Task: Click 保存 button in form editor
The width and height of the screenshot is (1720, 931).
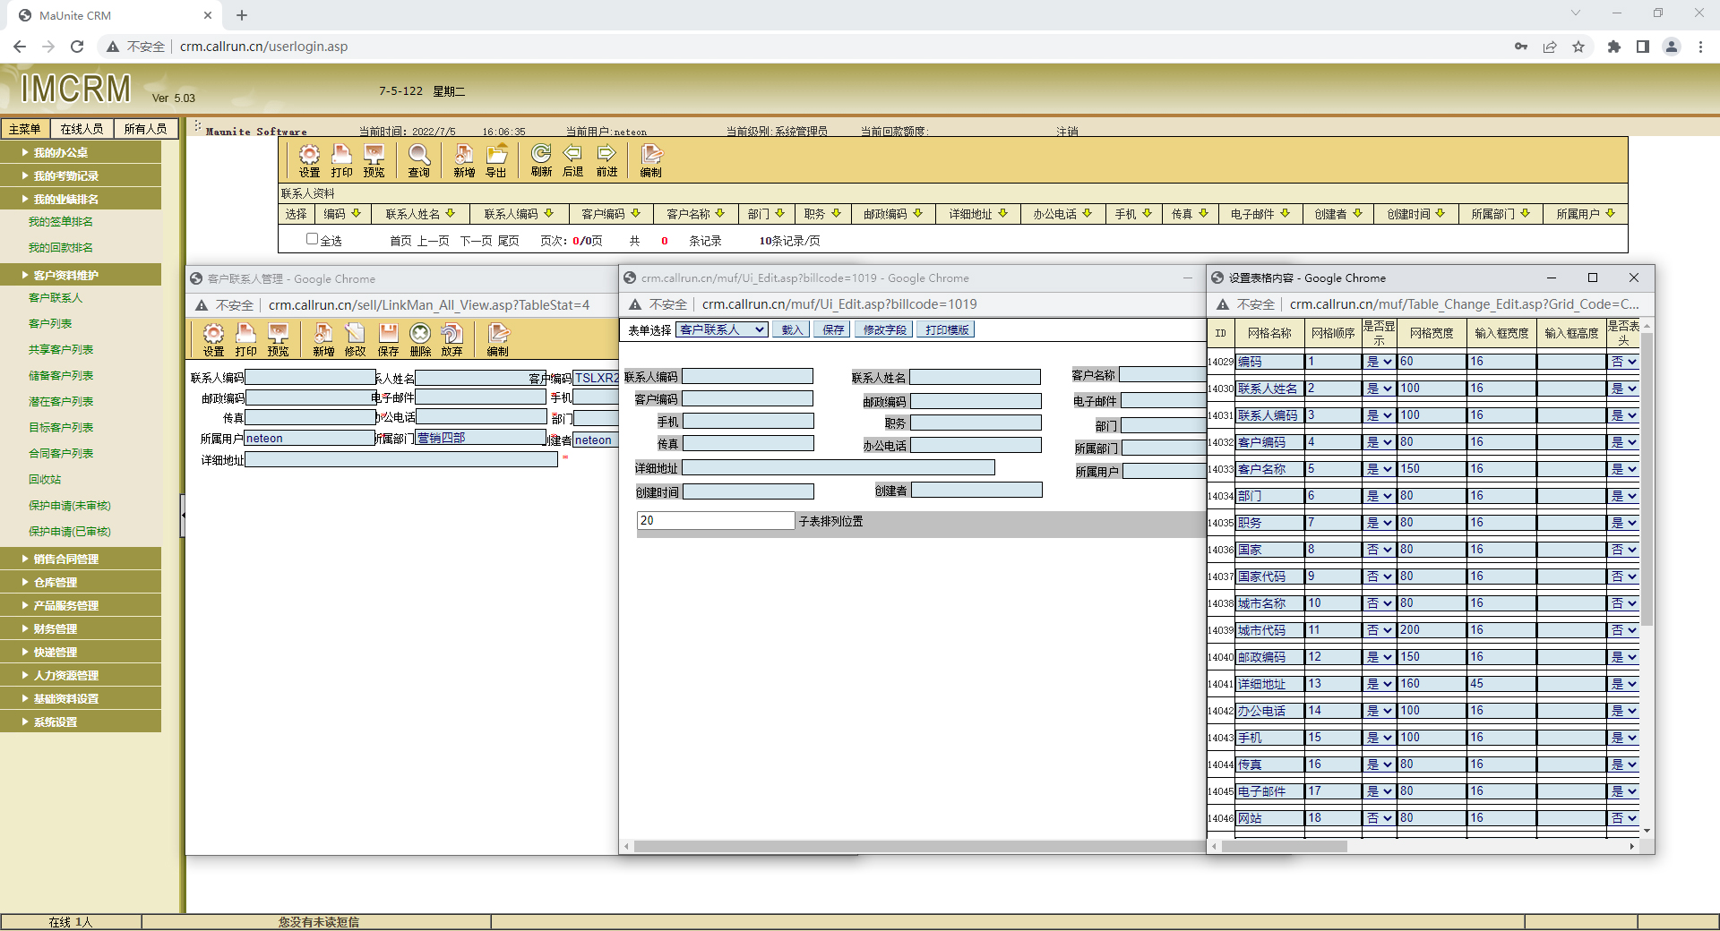Action: [x=833, y=329]
